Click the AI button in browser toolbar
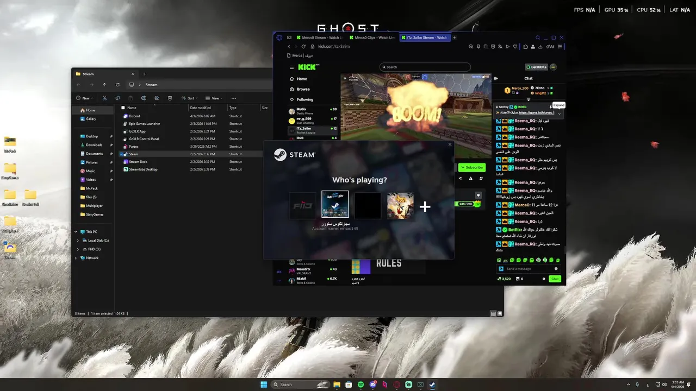 pyautogui.click(x=550, y=47)
